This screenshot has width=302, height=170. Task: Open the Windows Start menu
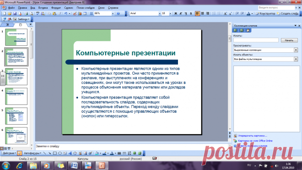pyautogui.click(x=6, y=165)
